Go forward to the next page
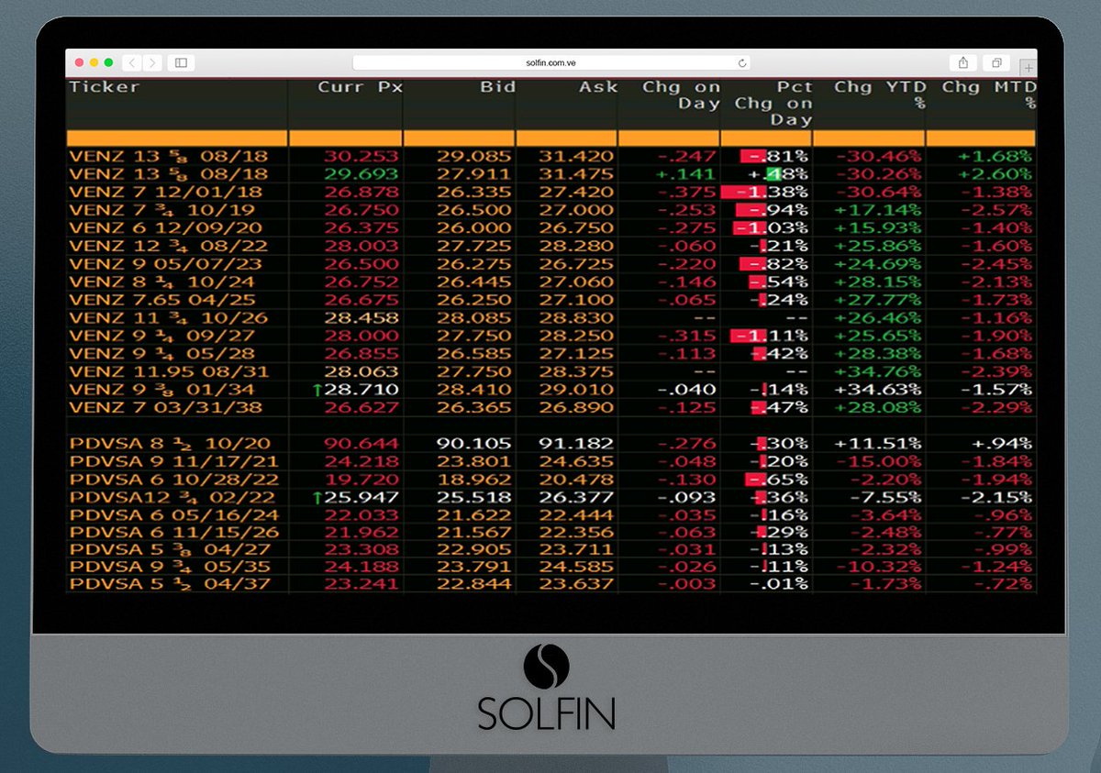Screen dimensions: 1101x773 152,62
